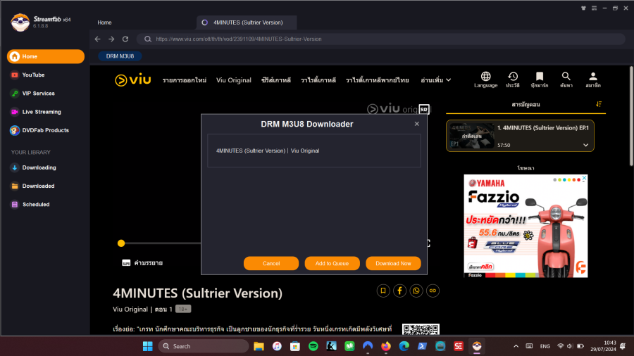Bookmark the 4MINUTES show
This screenshot has width=634, height=356.
click(383, 291)
